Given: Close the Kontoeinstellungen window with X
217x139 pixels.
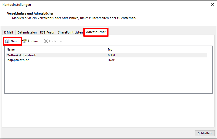Looking at the screenshot, I should pos(212,4).
